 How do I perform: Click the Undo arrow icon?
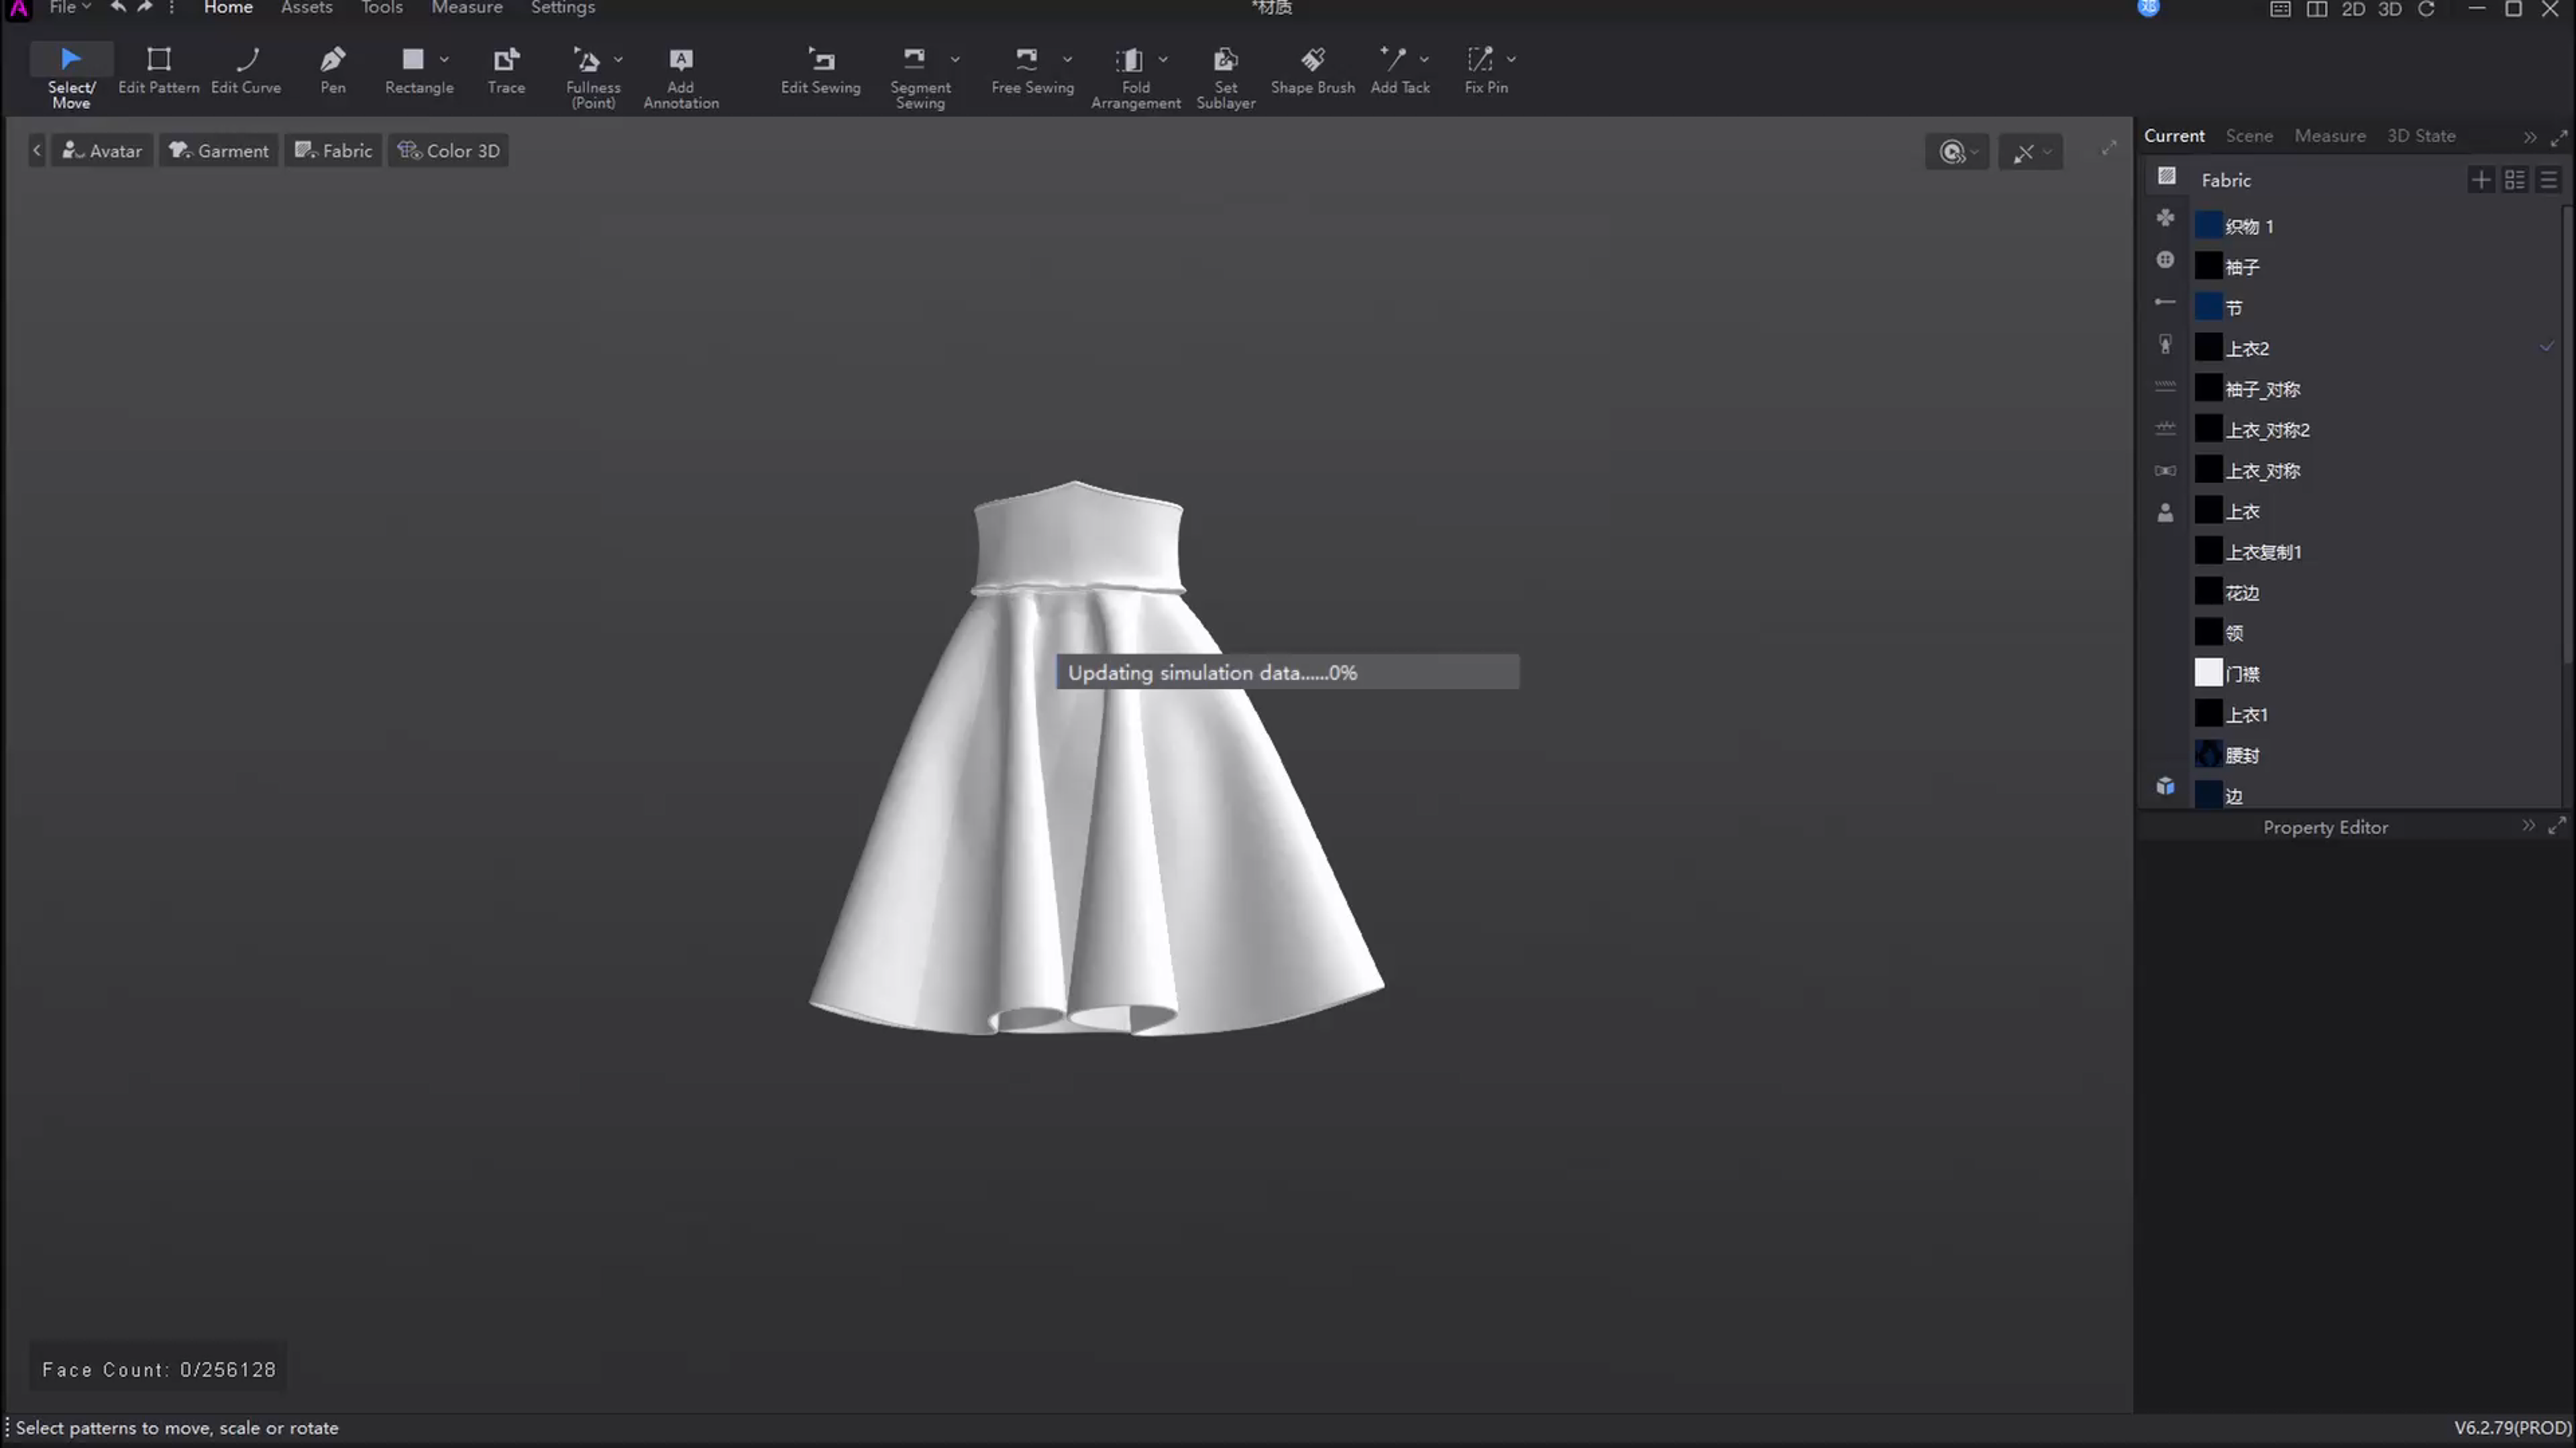click(x=118, y=8)
